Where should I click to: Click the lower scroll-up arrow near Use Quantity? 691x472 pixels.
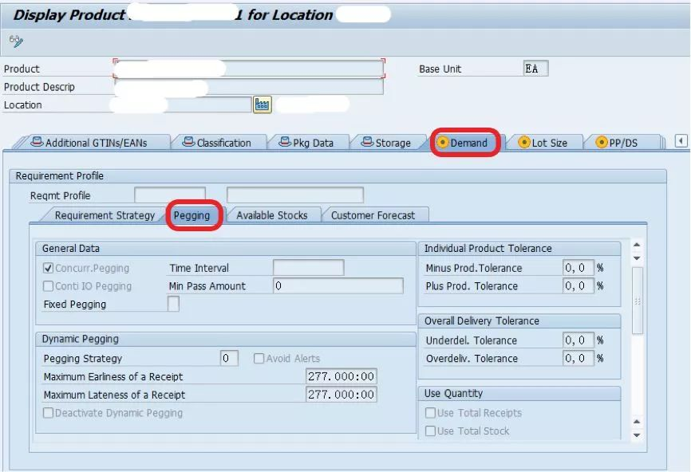[637, 422]
